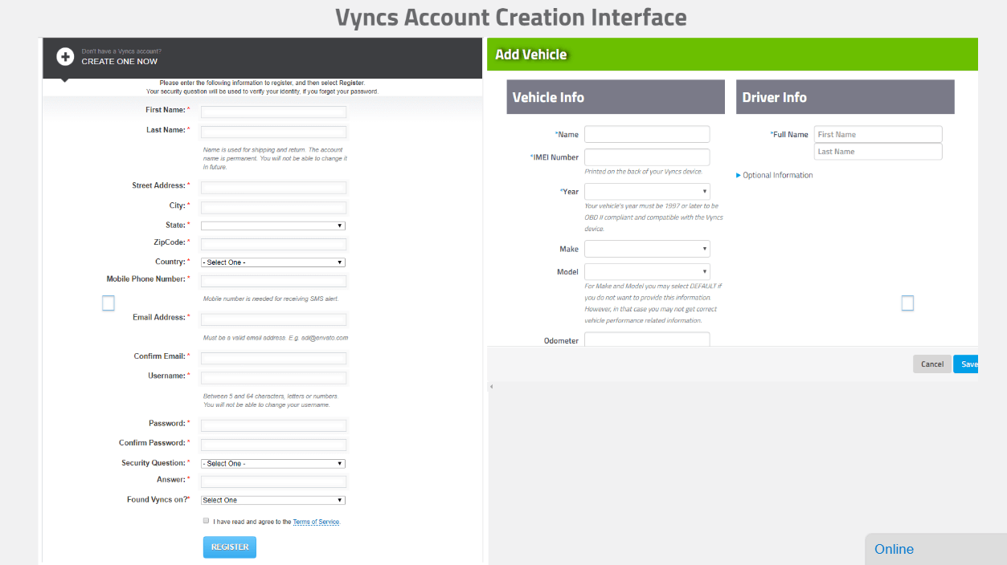Click into the ZipCode field
This screenshot has width=1007, height=565.
(x=273, y=244)
